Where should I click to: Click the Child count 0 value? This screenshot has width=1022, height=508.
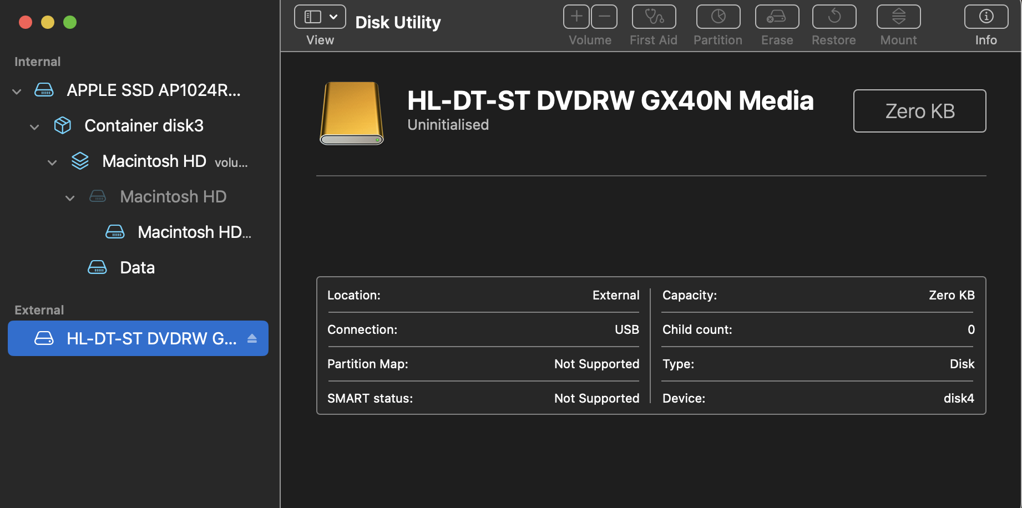(x=971, y=329)
